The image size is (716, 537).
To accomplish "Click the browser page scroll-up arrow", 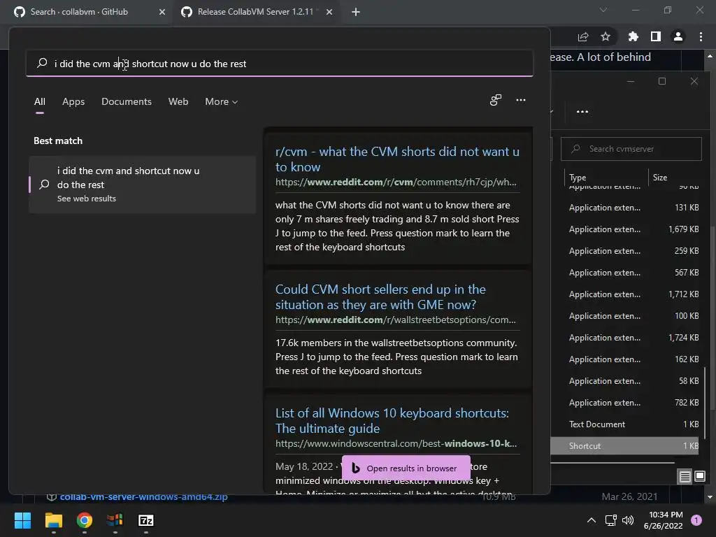I will pyautogui.click(x=710, y=56).
